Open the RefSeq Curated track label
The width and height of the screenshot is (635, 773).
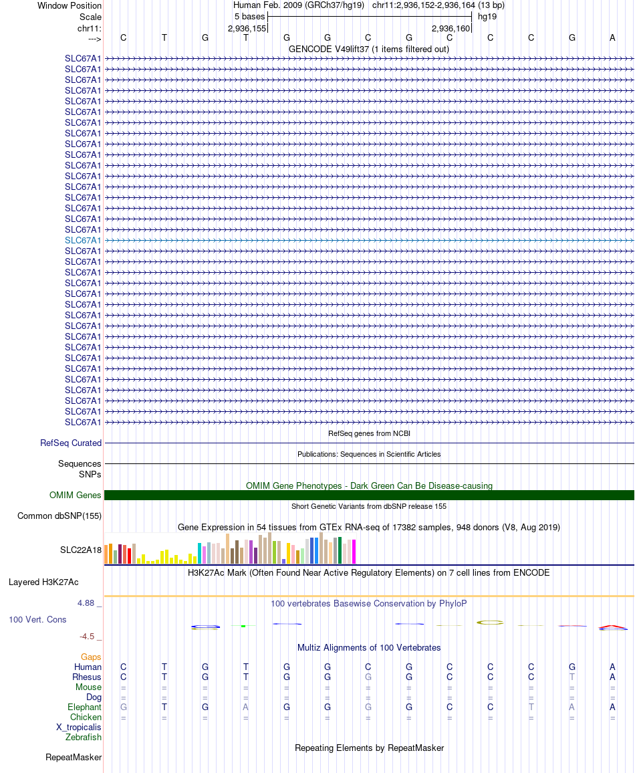(x=71, y=443)
